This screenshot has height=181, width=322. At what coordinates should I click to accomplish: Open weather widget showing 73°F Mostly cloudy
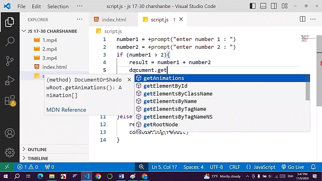pyautogui.click(x=222, y=176)
